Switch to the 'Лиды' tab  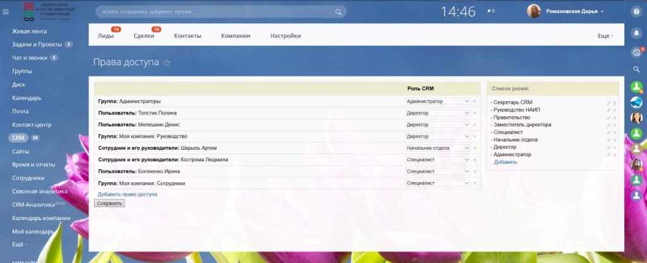[x=106, y=36]
